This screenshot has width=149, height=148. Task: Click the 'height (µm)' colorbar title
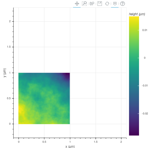(x=137, y=14)
